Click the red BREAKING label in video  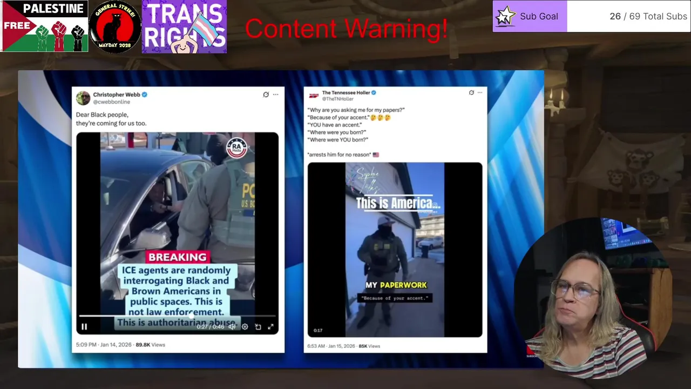click(x=178, y=257)
